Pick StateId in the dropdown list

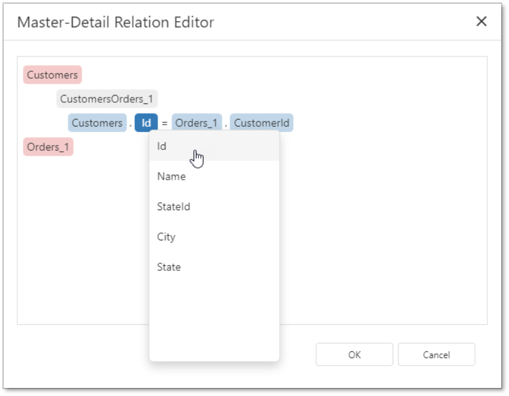174,207
